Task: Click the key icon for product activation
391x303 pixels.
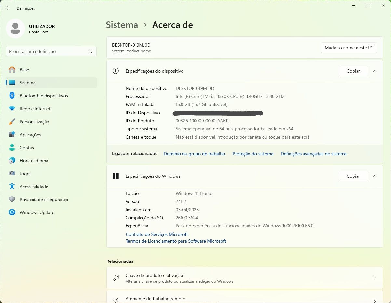Action: [115, 278]
